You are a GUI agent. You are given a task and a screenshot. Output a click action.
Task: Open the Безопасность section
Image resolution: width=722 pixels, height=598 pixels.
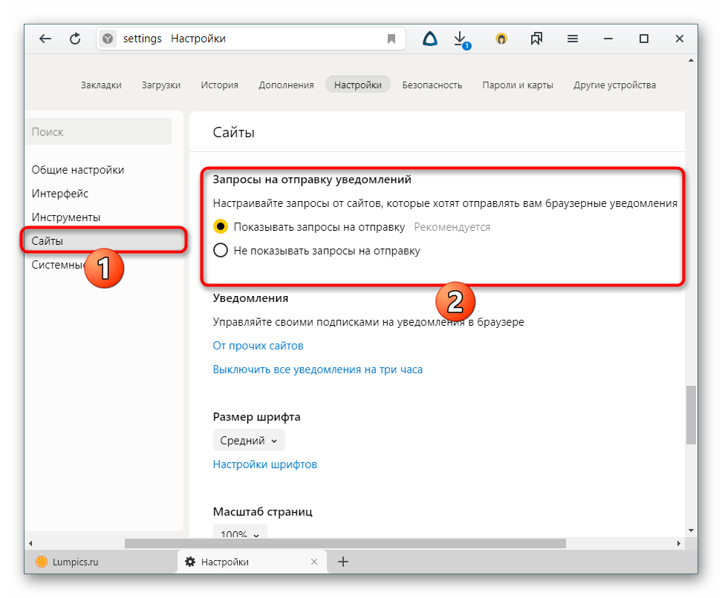[x=432, y=85]
